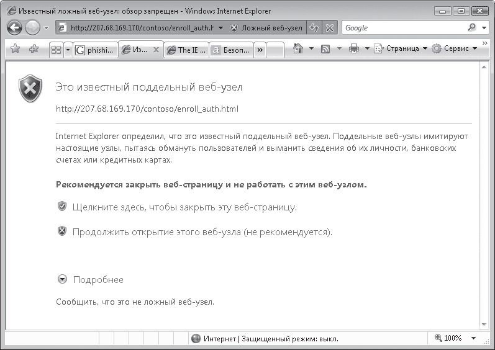Screen dimensions: 495x350
Task: Click the RSS feeds icon
Action: [325, 48]
